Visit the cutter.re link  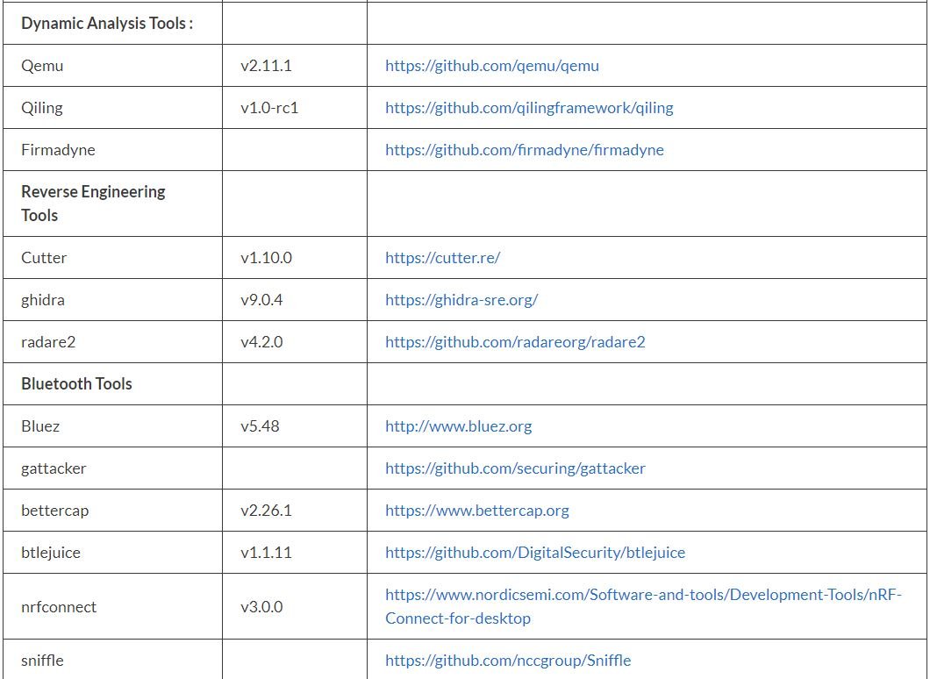tap(442, 257)
